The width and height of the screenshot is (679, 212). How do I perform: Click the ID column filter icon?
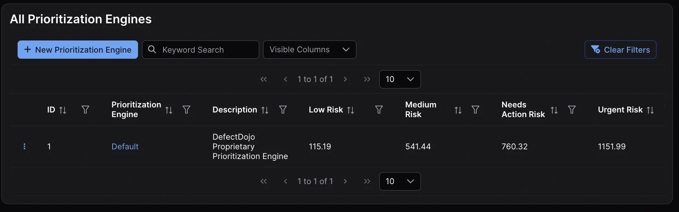point(85,110)
